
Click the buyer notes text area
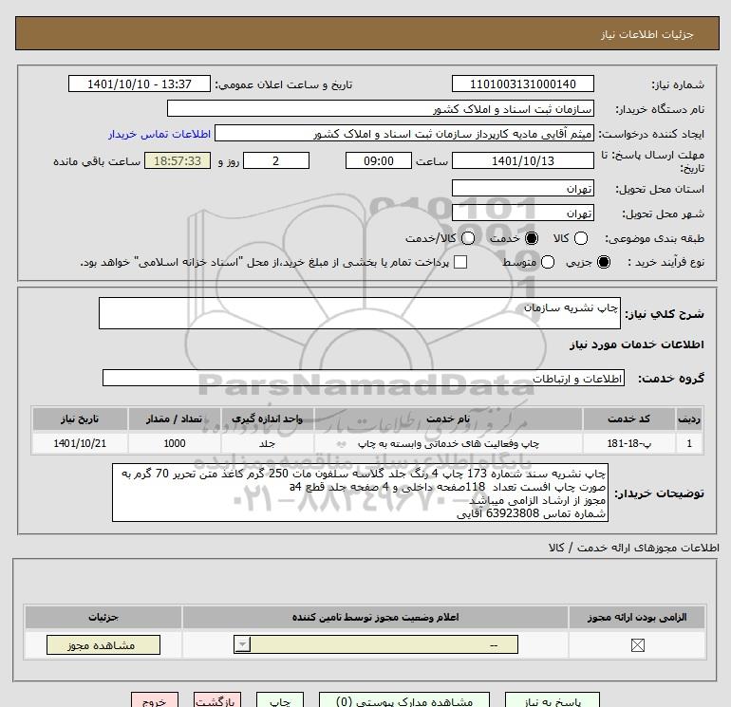(360, 493)
